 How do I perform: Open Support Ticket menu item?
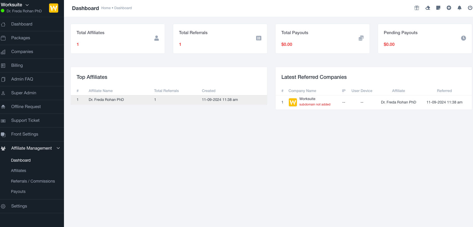click(x=25, y=120)
